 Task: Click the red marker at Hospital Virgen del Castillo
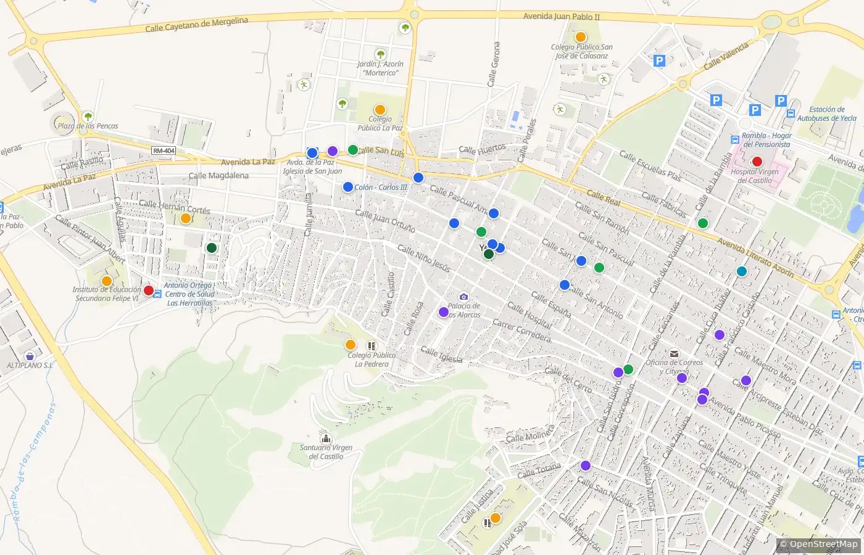coord(757,162)
